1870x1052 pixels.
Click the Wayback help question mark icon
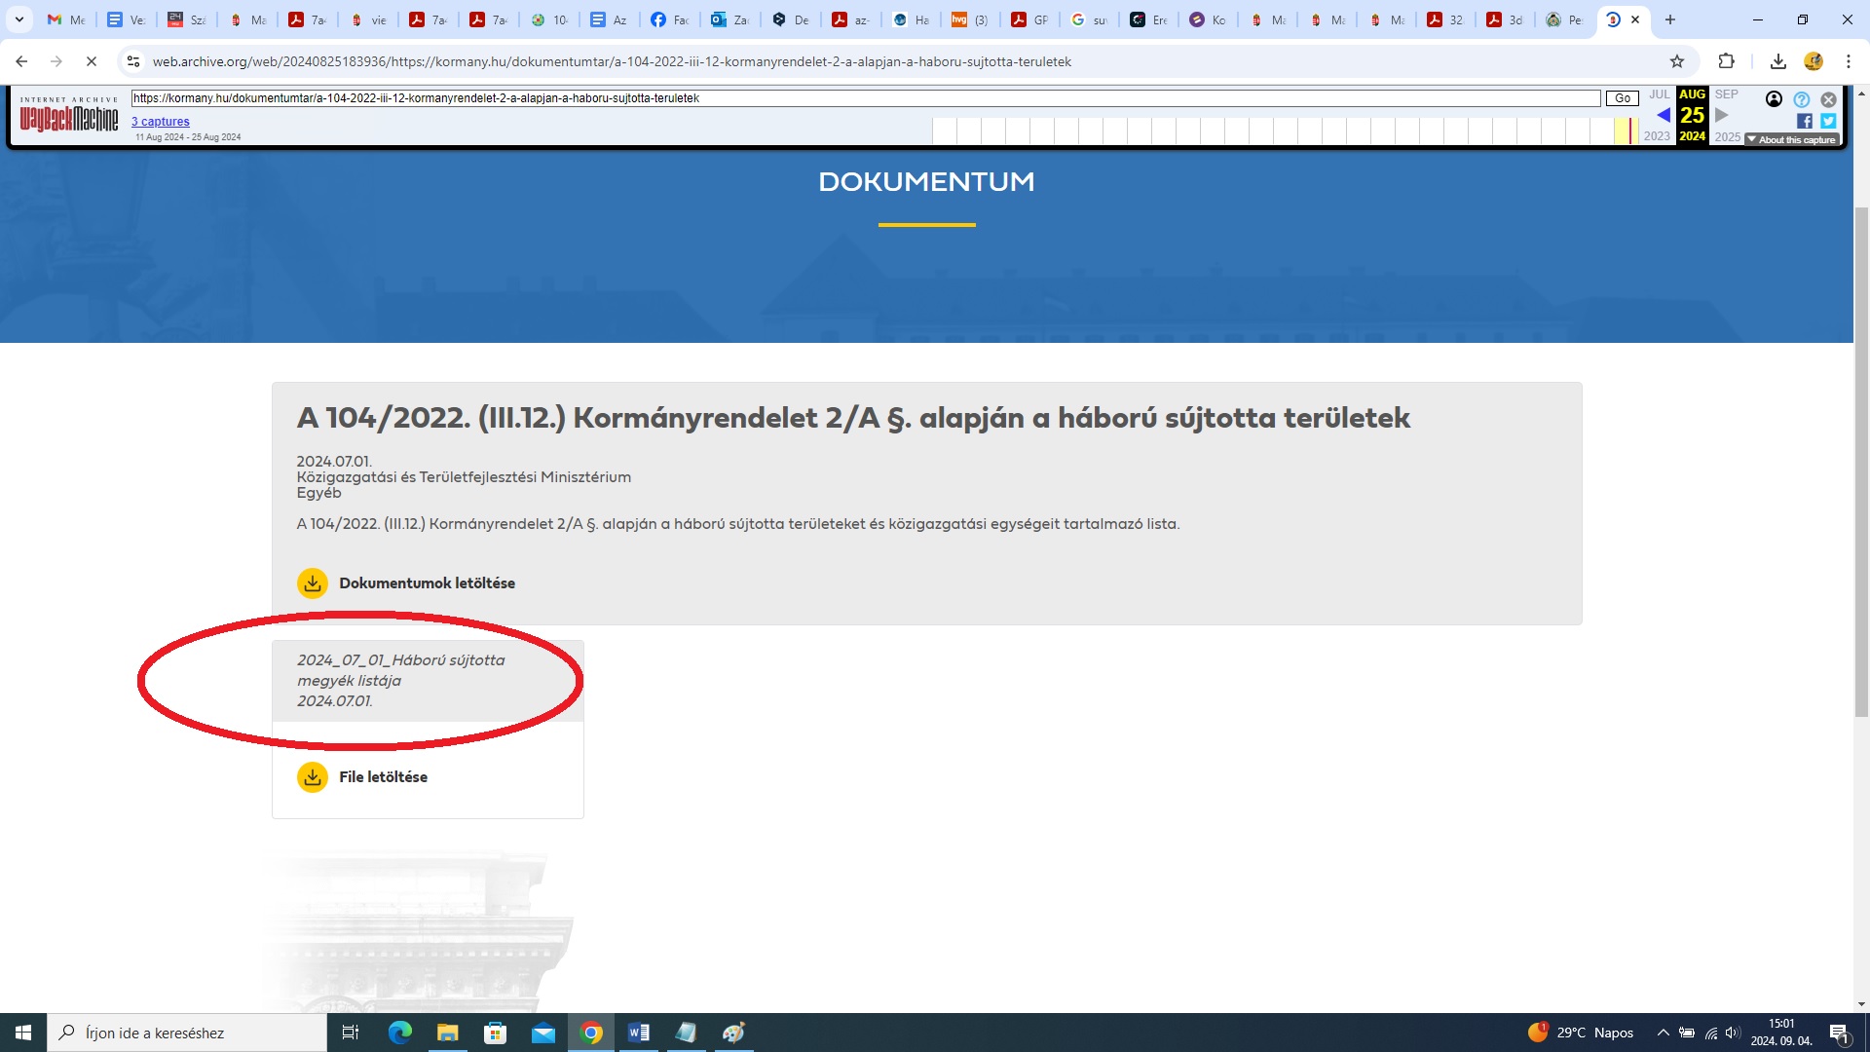pyautogui.click(x=1801, y=99)
